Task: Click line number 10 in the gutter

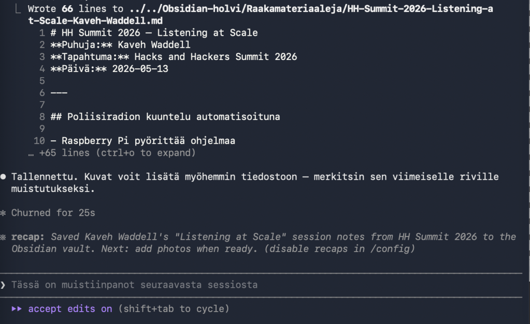Action: (x=39, y=141)
